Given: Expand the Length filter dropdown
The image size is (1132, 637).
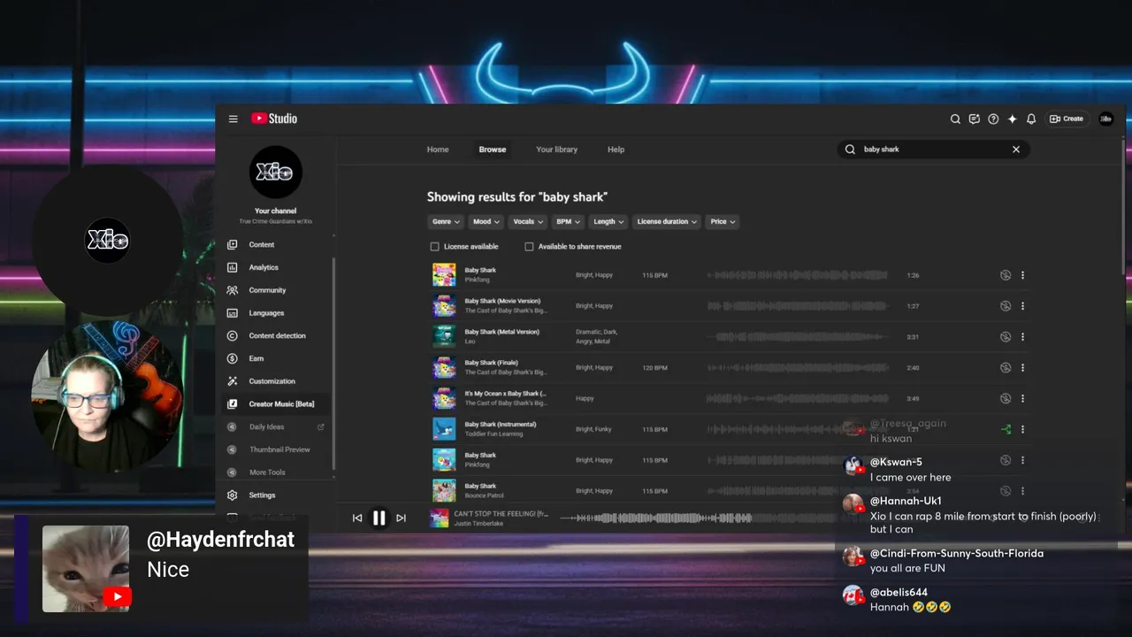Looking at the screenshot, I should click(x=608, y=222).
